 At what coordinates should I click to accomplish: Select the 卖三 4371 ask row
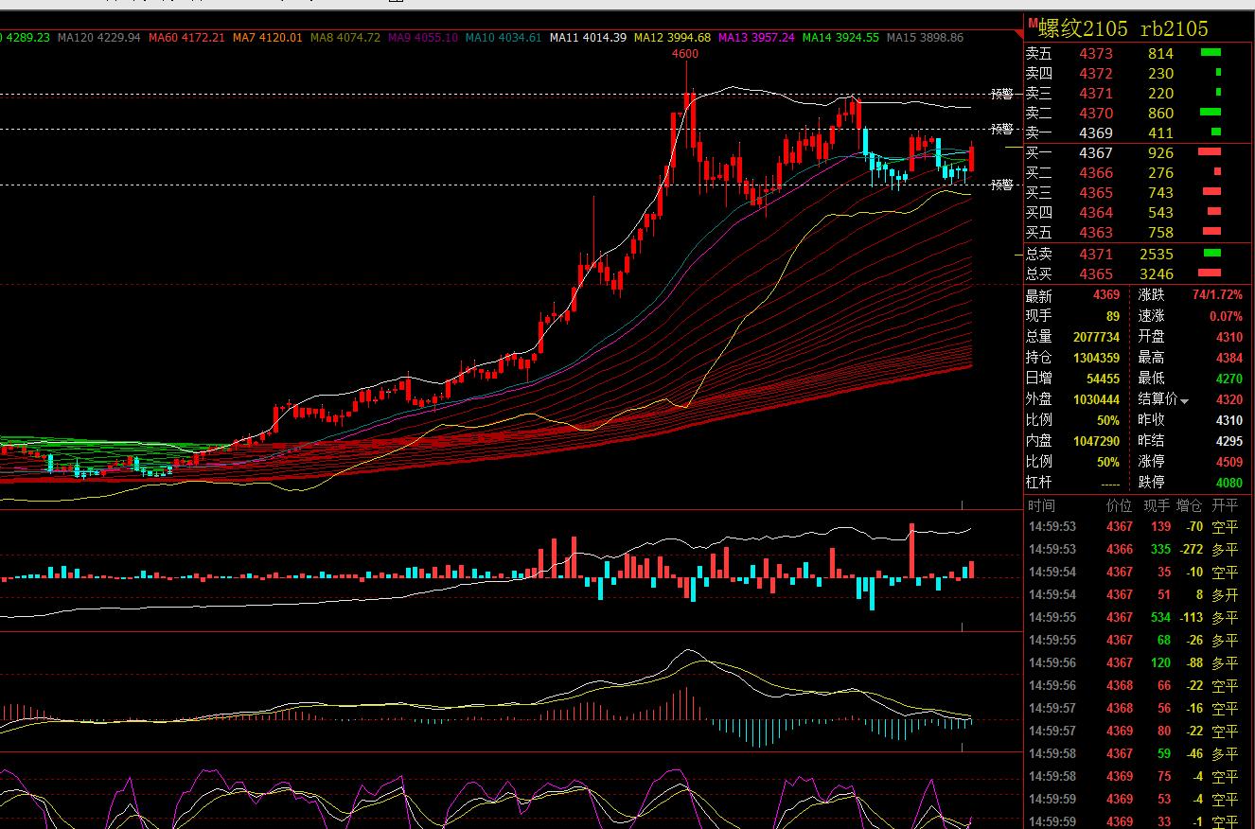tap(1139, 94)
